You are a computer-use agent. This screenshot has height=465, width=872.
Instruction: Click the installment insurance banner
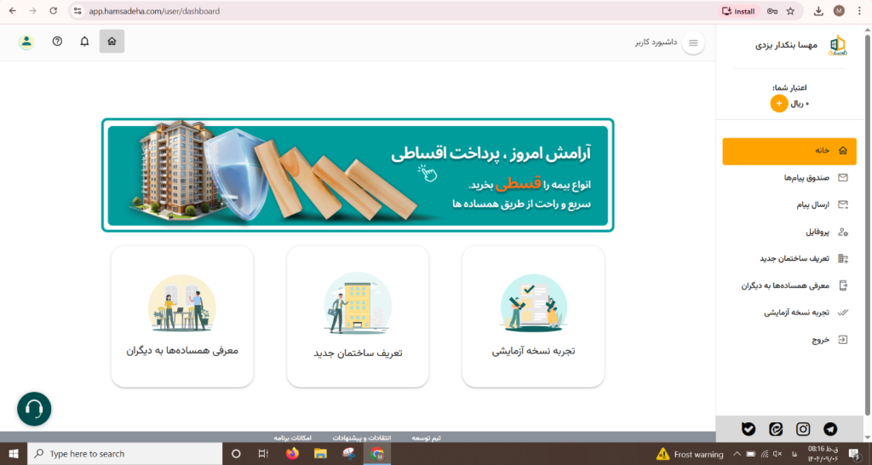click(x=358, y=175)
